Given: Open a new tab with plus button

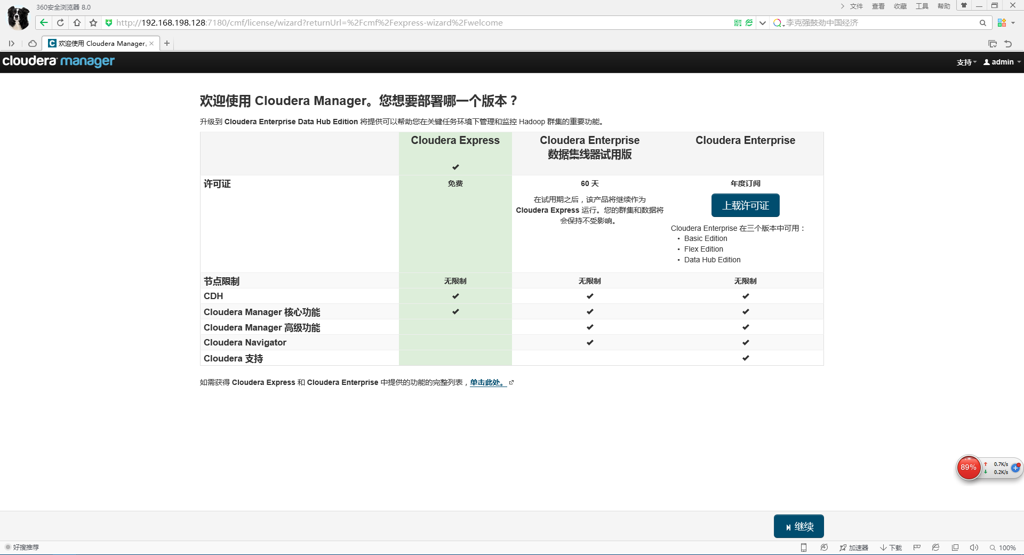Looking at the screenshot, I should pyautogui.click(x=167, y=43).
